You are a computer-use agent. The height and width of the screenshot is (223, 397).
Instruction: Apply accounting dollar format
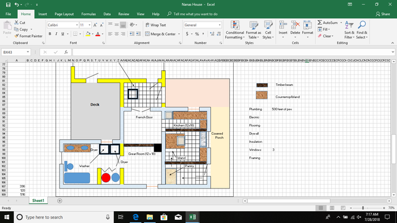pos(187,34)
